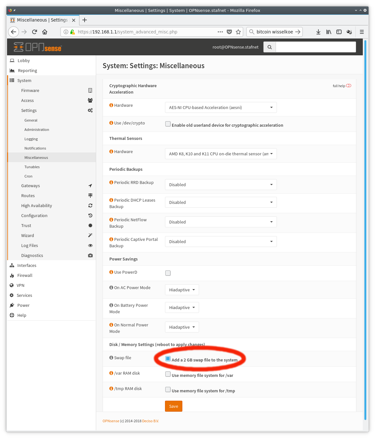Expand the On AC Power Mode dropdown
This screenshot has width=375, height=438.
tap(182, 290)
